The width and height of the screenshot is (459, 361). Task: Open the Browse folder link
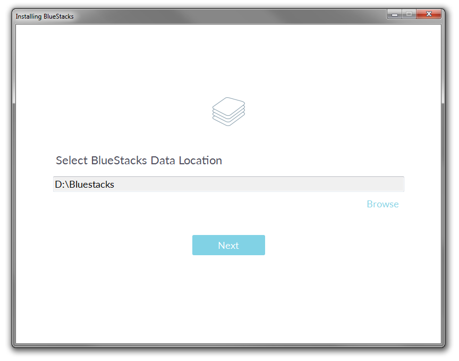pos(382,204)
